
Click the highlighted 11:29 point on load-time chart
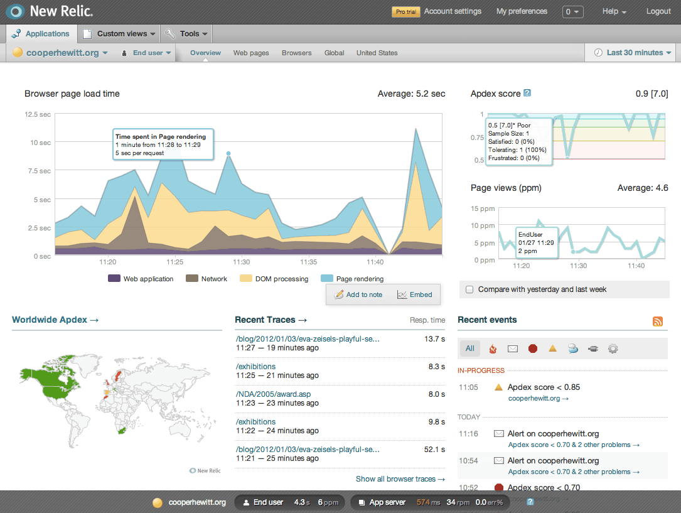pos(228,153)
